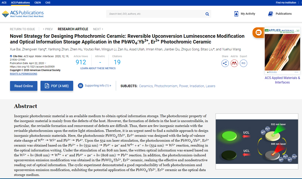Export citation with RIS icon
The height and width of the screenshot is (179, 302).
point(243,63)
